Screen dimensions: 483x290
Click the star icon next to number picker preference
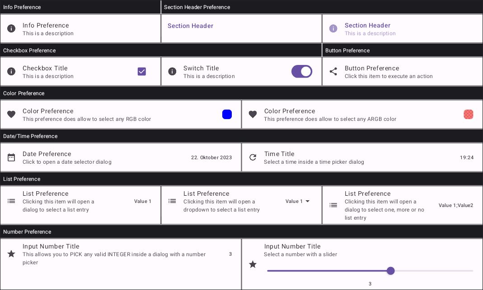click(x=11, y=254)
